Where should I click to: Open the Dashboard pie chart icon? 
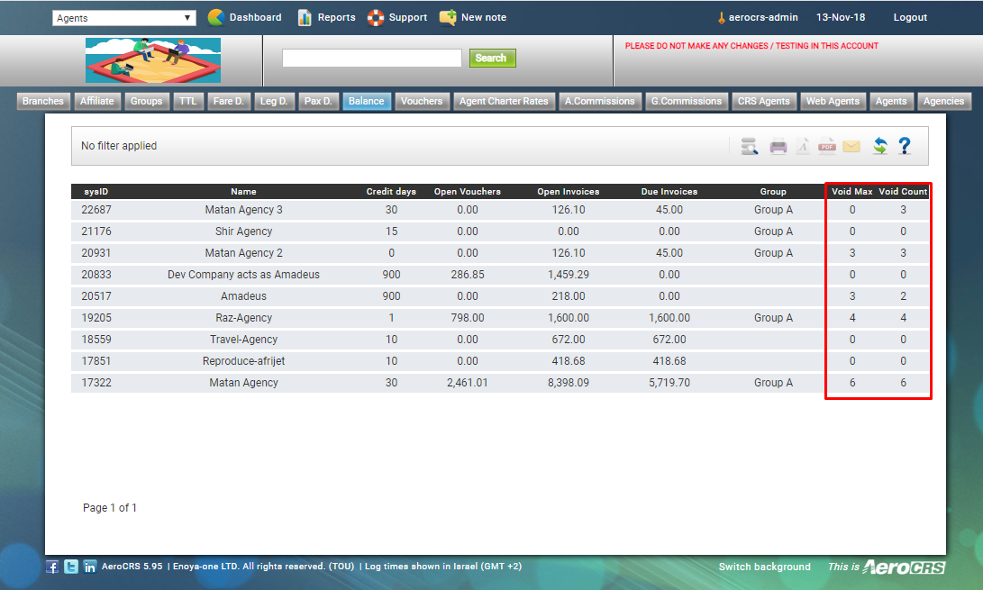click(216, 17)
